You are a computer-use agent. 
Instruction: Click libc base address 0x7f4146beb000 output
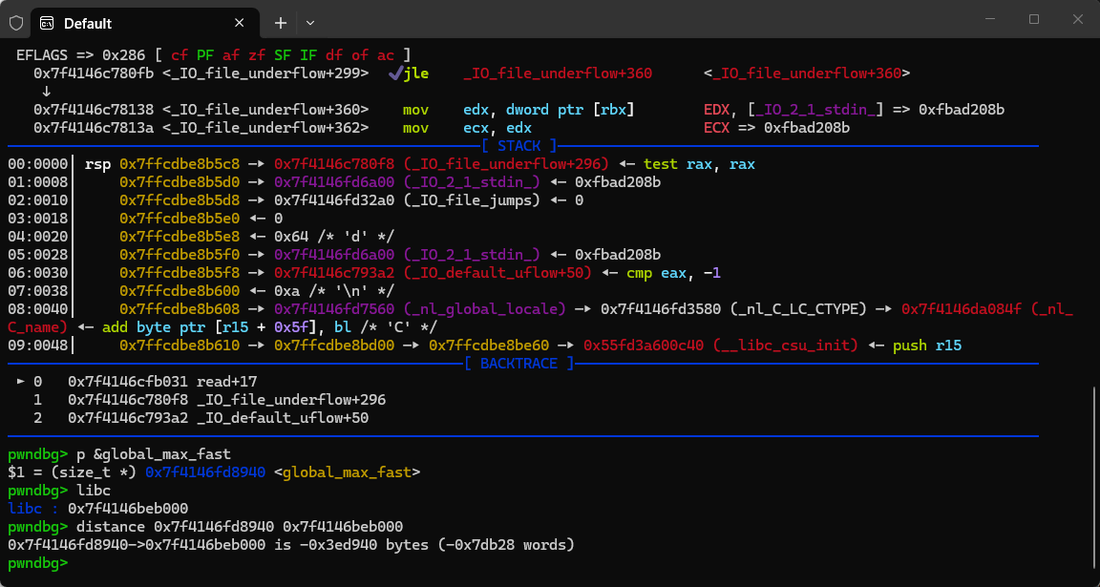coord(128,509)
